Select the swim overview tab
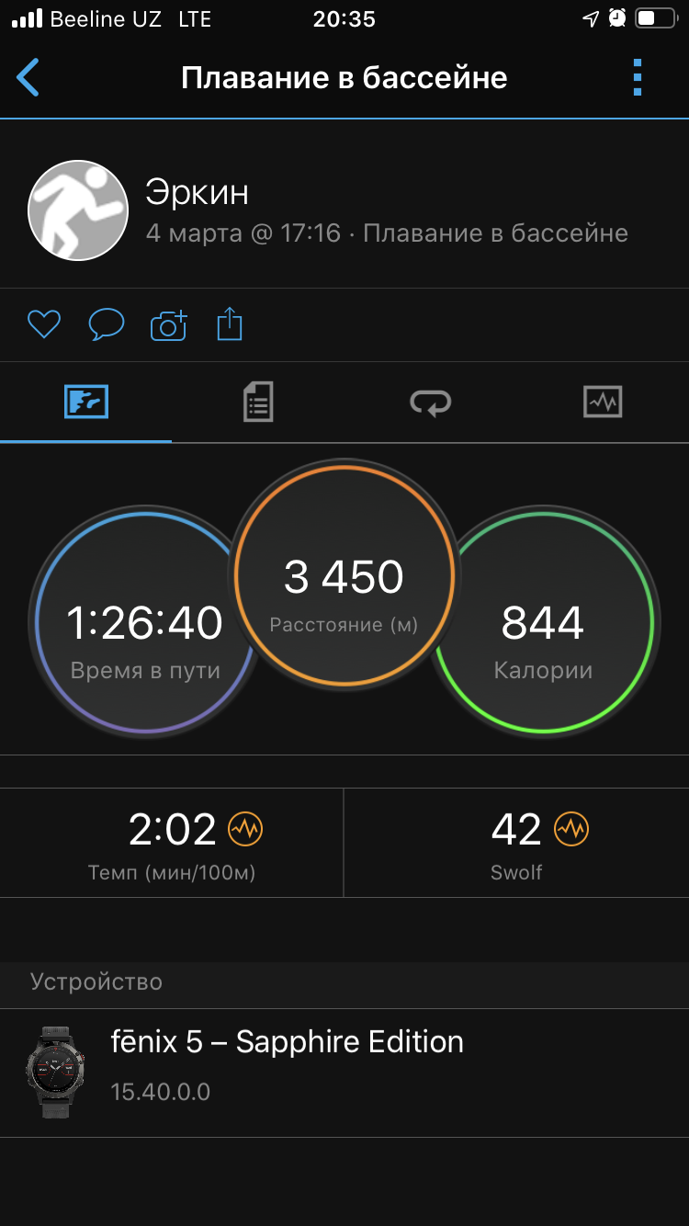The height and width of the screenshot is (1226, 689). coord(86,402)
